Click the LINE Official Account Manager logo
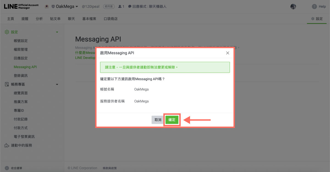 pos(21,6)
